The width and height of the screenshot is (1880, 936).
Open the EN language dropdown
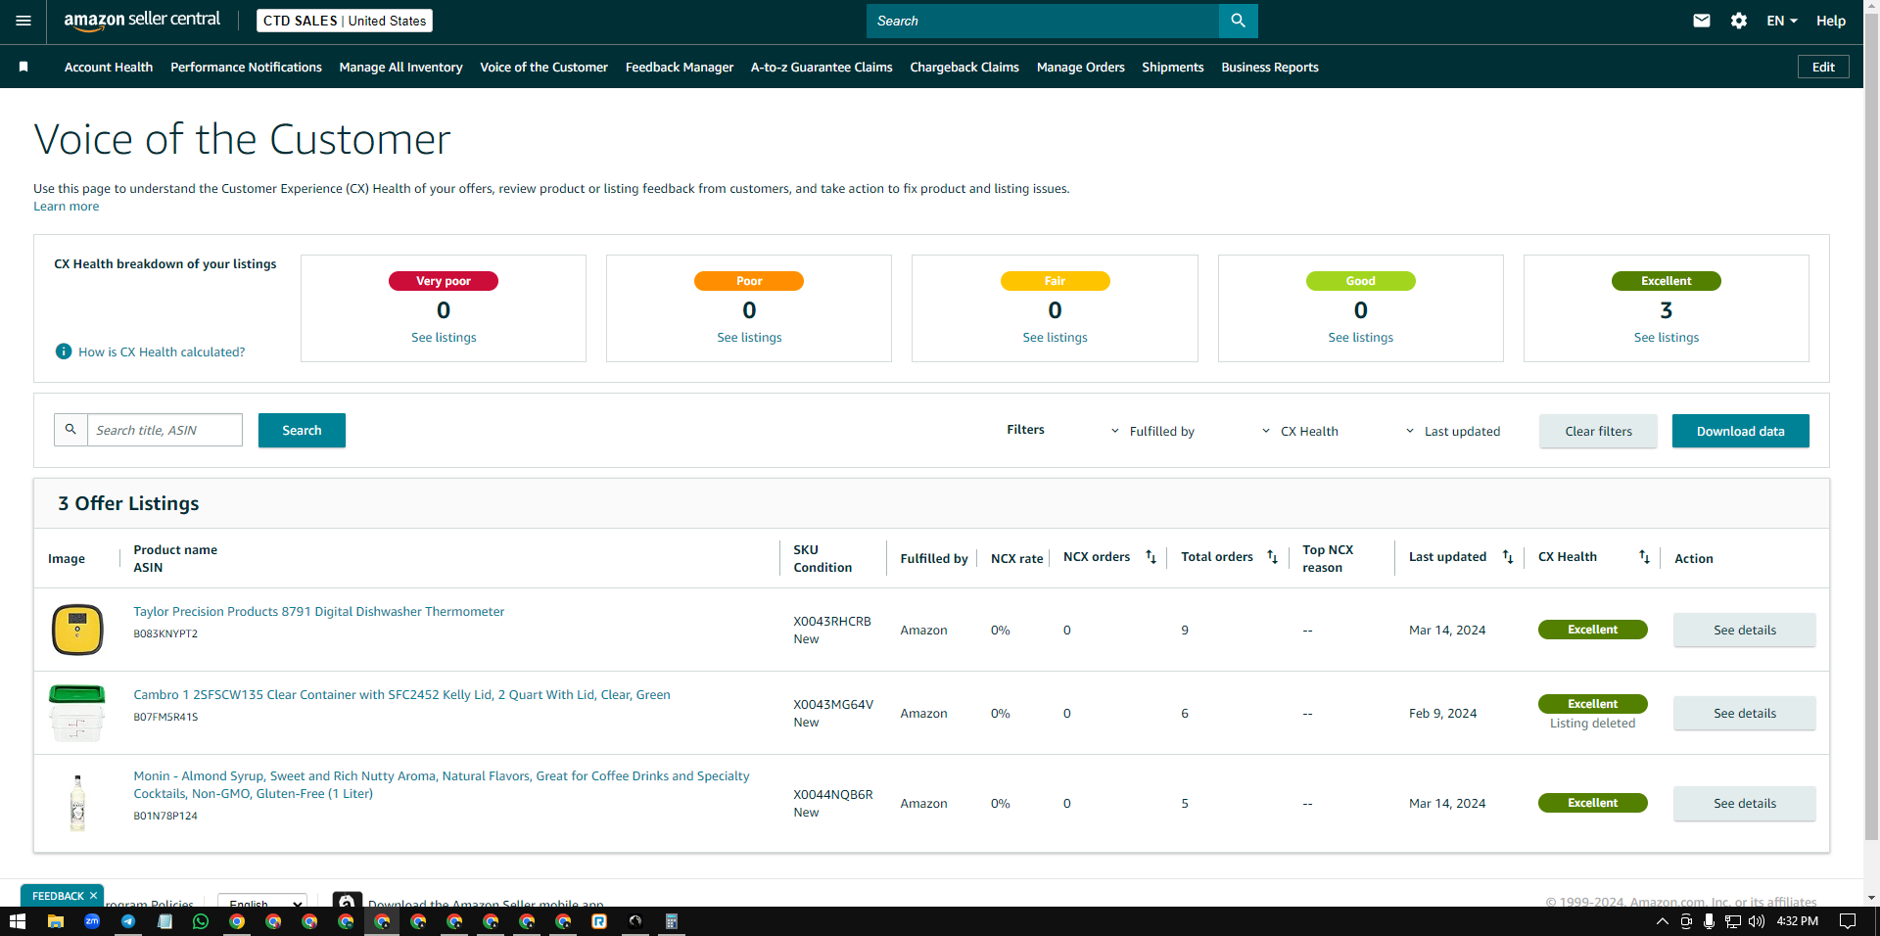(x=1782, y=21)
